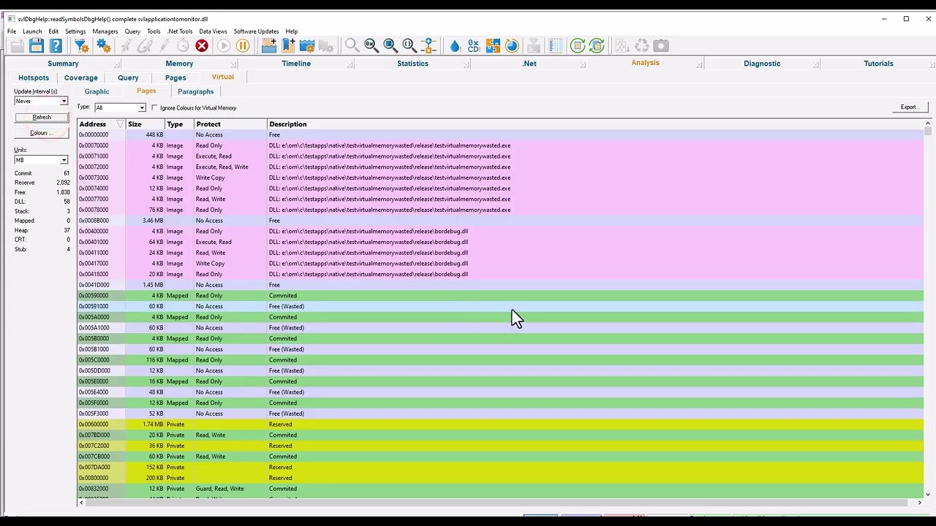Click the red stop X icon
This screenshot has width=936, height=526.
click(202, 46)
